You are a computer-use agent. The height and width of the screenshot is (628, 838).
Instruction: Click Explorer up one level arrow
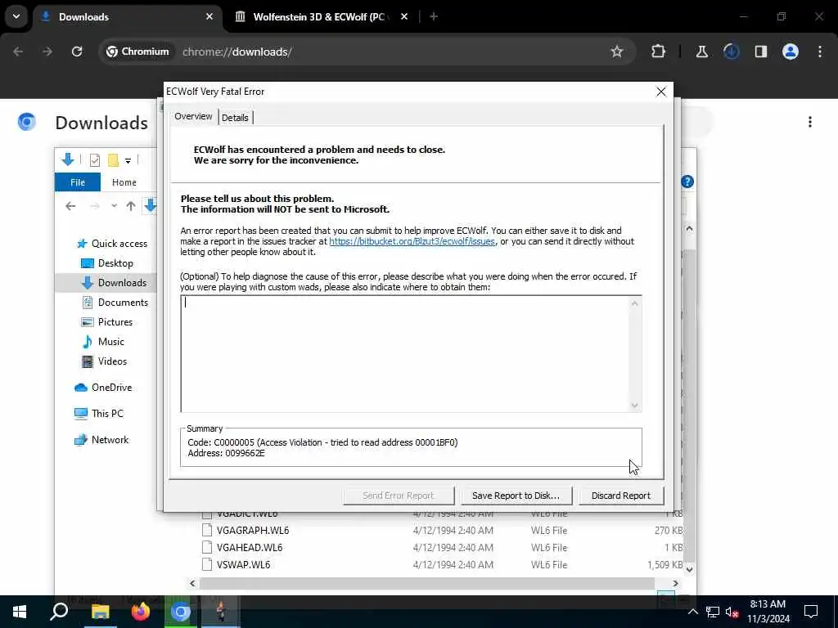pos(131,206)
